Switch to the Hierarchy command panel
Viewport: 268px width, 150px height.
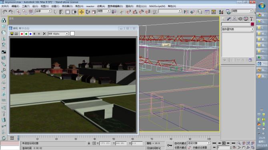click(234, 19)
